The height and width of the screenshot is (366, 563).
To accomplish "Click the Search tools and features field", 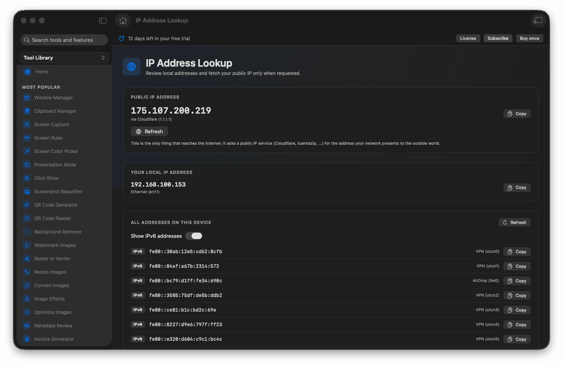I will click(64, 40).
